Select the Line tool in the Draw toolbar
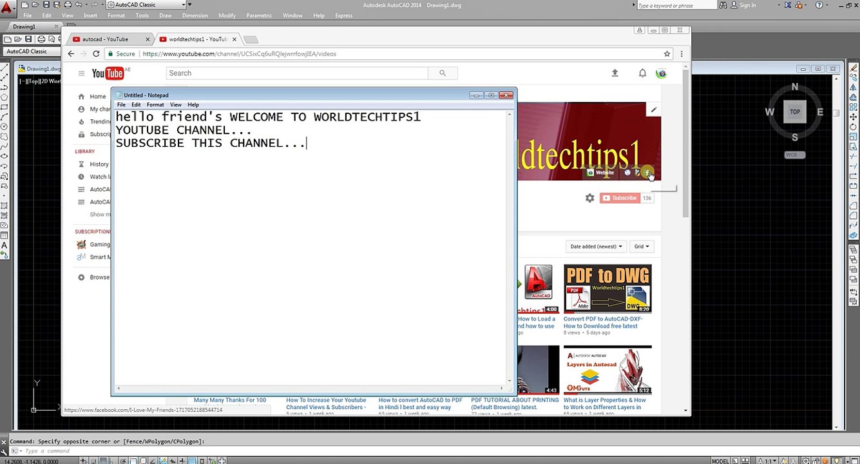 [x=5, y=68]
